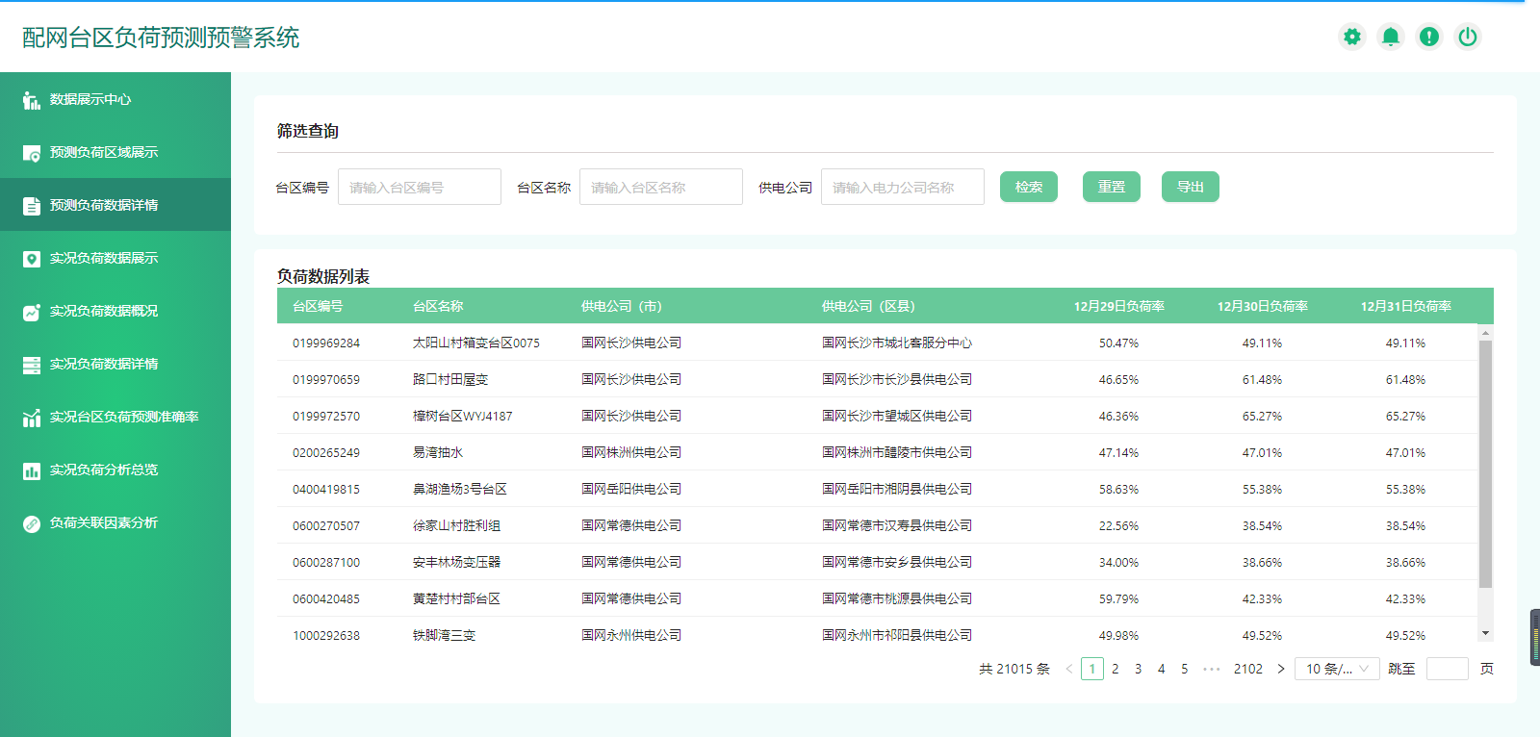Screen dimensions: 1540x737
Task: Open the 10 条/页 page size dropdown
Action: click(x=1337, y=669)
